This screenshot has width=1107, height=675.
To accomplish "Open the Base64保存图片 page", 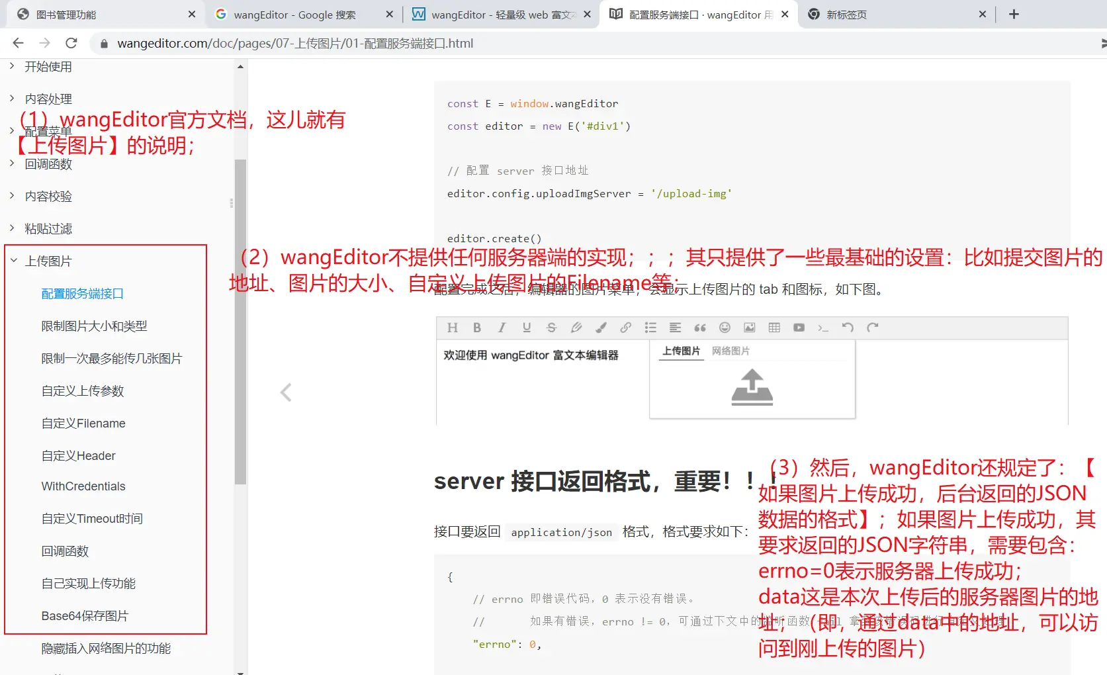I will tap(85, 615).
